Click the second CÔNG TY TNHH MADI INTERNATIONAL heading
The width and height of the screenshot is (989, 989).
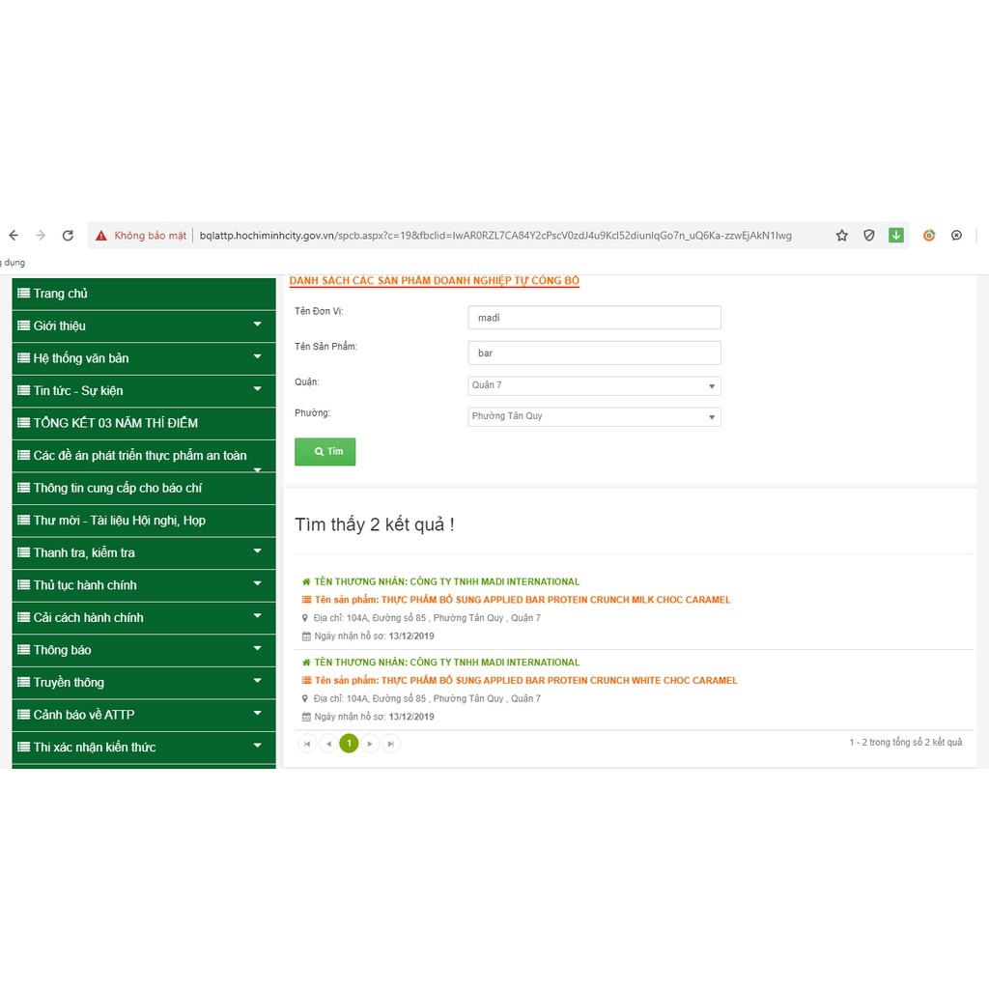pos(446,663)
